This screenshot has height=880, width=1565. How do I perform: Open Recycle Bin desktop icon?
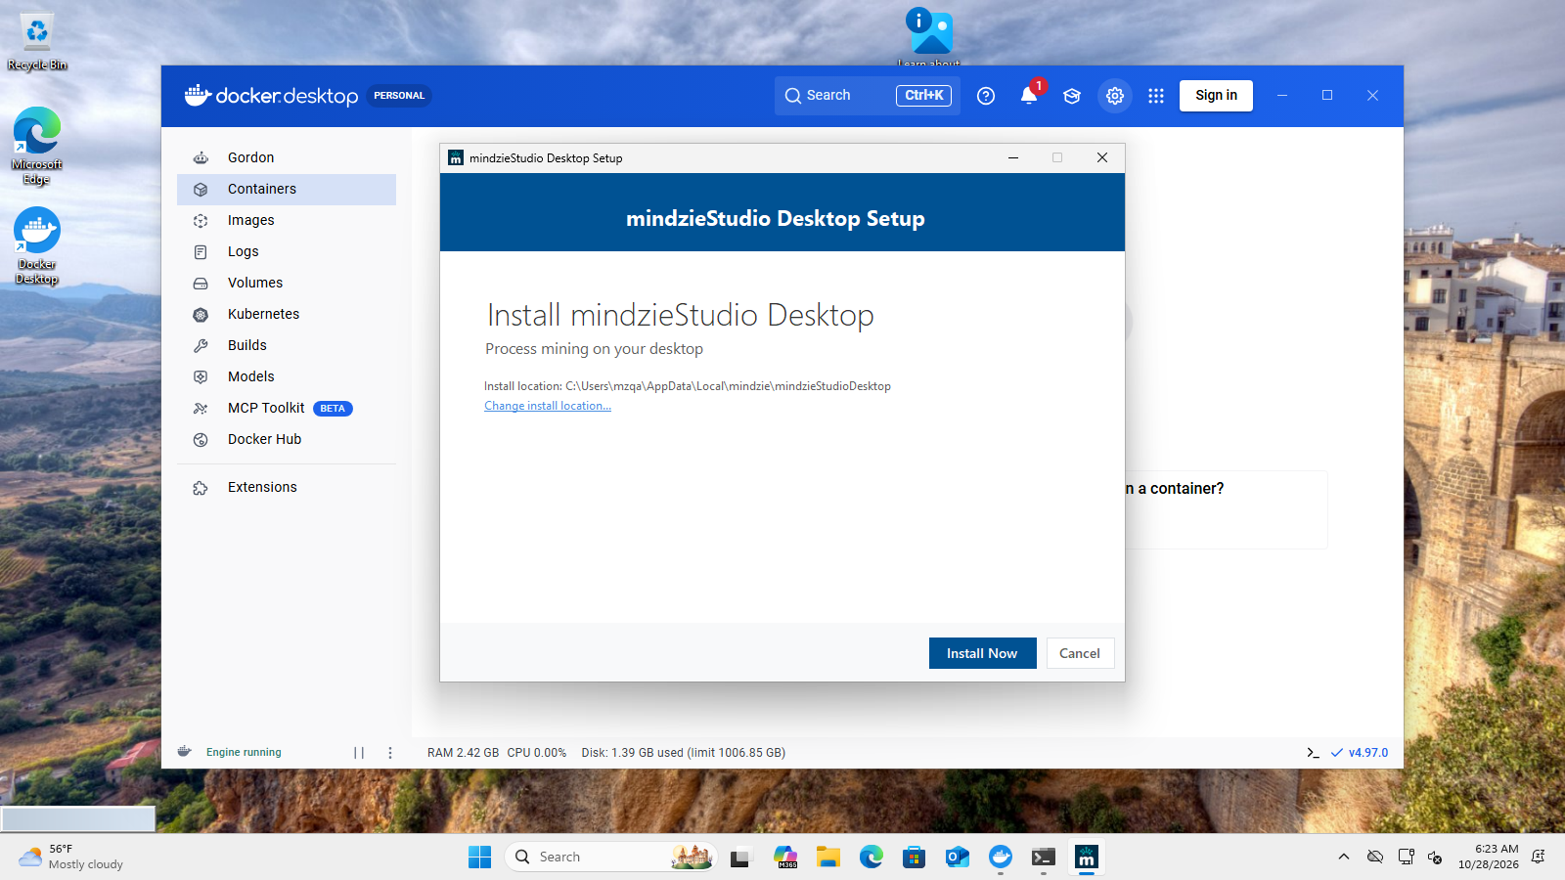(x=37, y=42)
